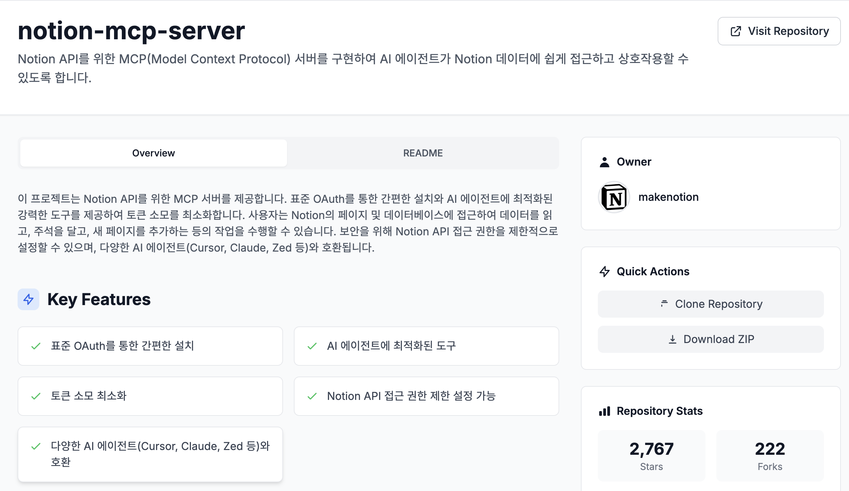Click the check icon for 표준 OAuth를 통한 간편한 설치
The width and height of the screenshot is (849, 491).
coord(36,346)
